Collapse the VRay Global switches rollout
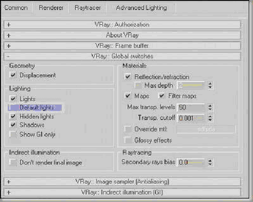The height and width of the screenshot is (202, 253). tap(122, 56)
